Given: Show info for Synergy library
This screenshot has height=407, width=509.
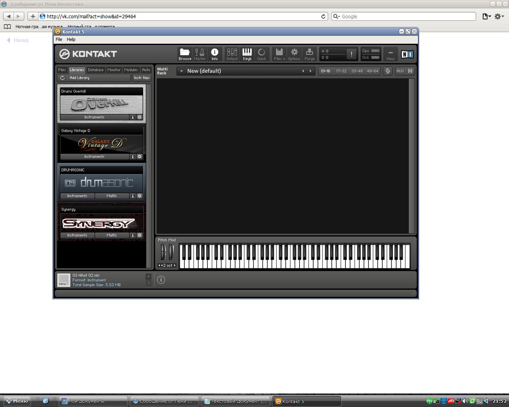Looking at the screenshot, I should tap(133, 235).
